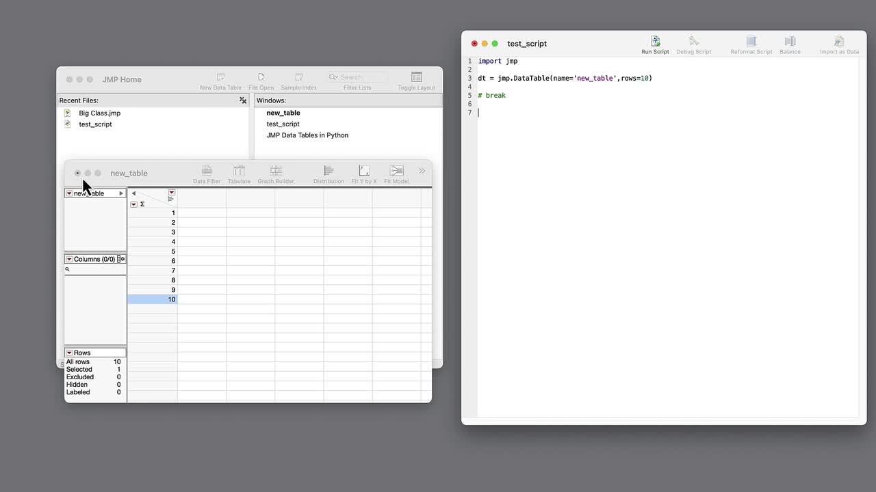Open the new_table red triangle menu
This screenshot has width=876, height=492.
click(69, 193)
